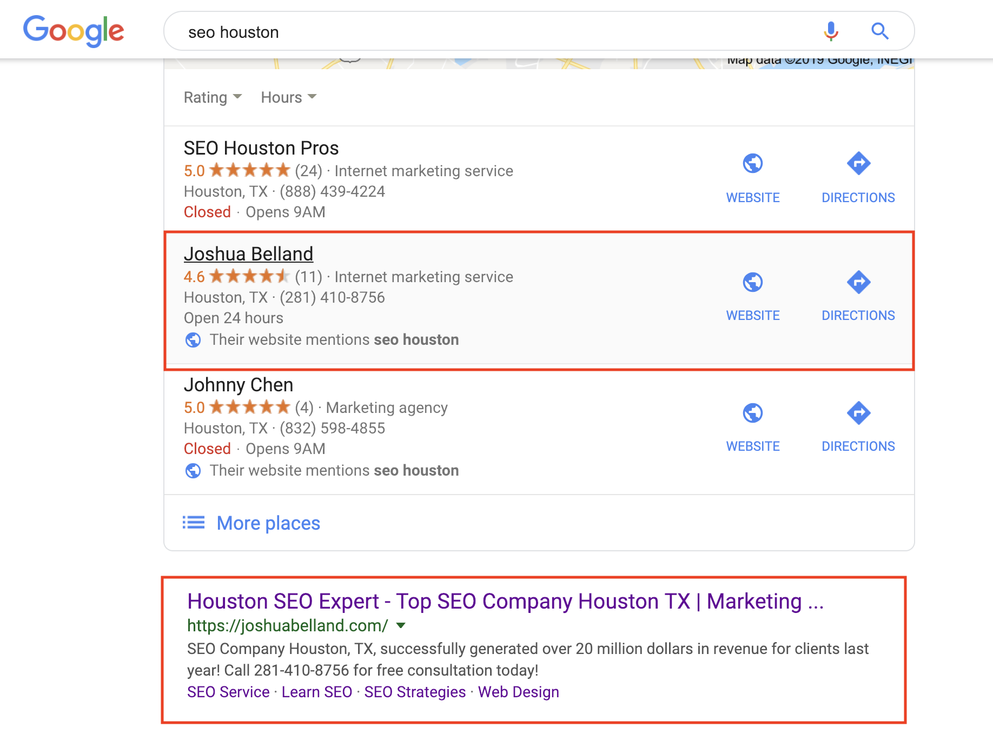Click phone number (832) 598-4855
This screenshot has height=734, width=993.
(332, 428)
